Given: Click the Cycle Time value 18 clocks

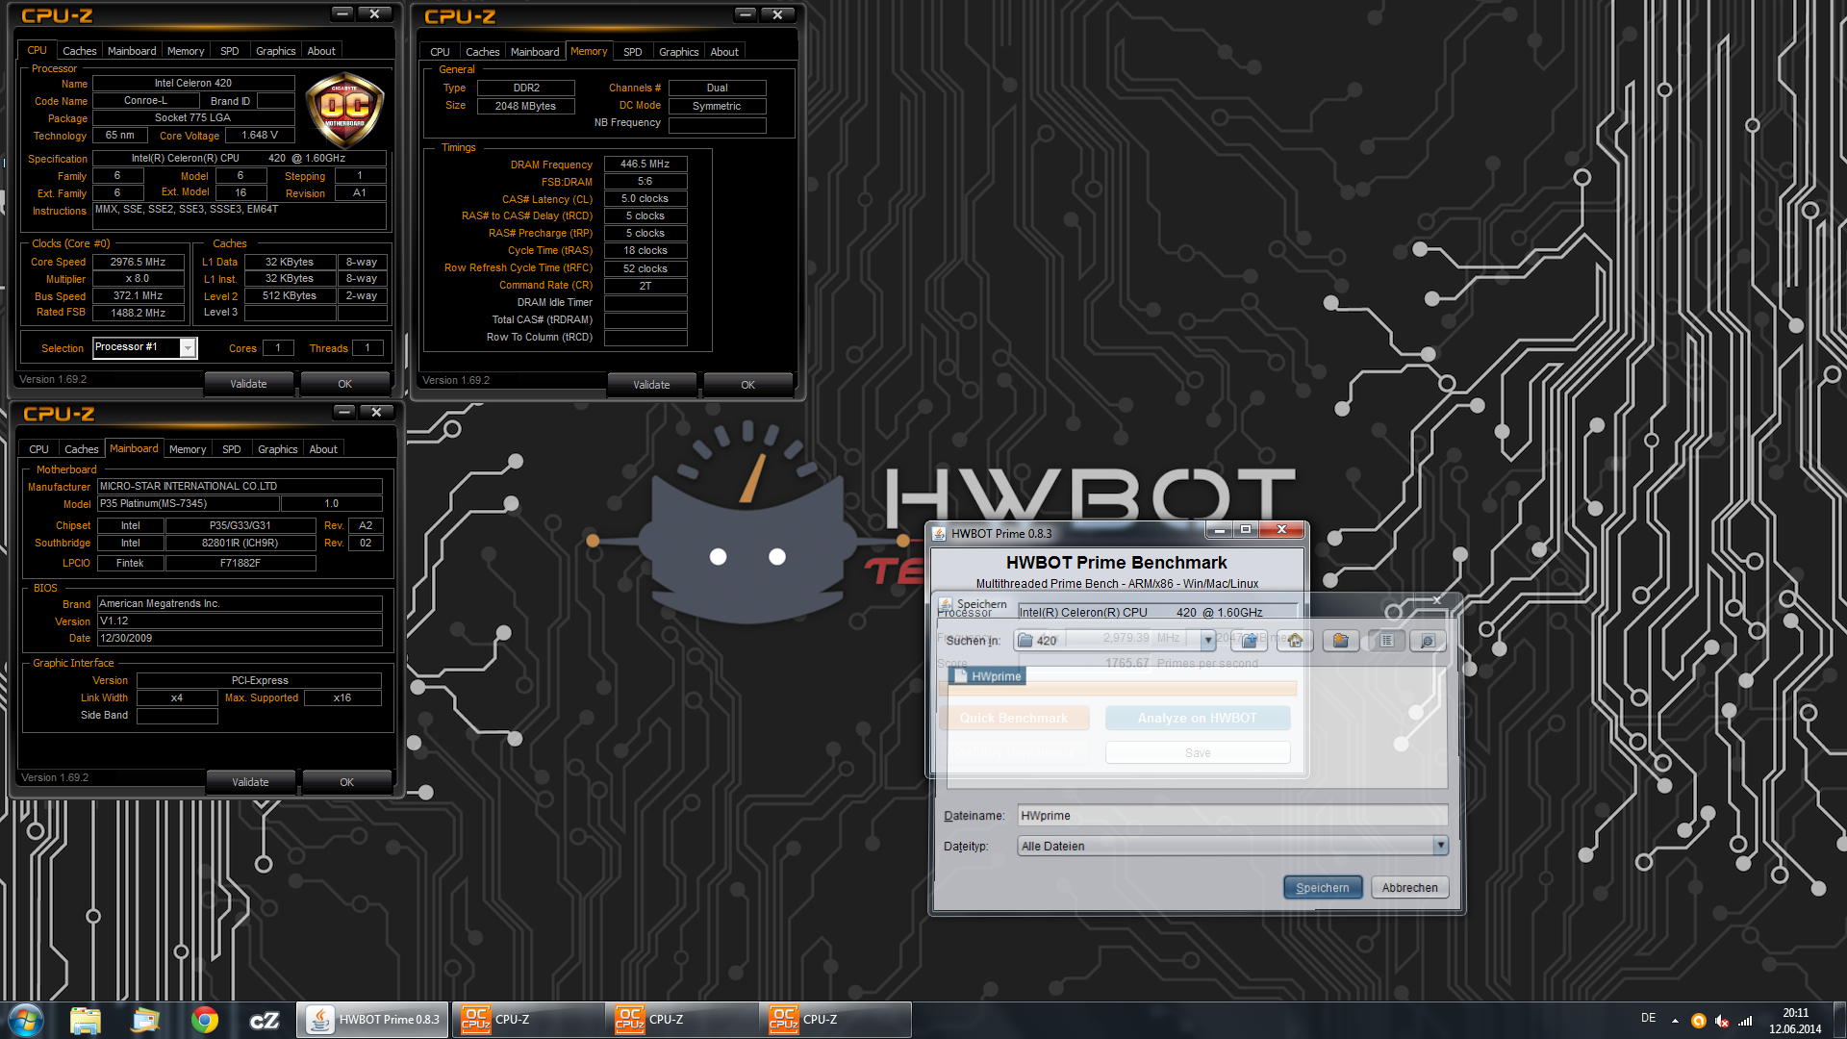Looking at the screenshot, I should (645, 251).
